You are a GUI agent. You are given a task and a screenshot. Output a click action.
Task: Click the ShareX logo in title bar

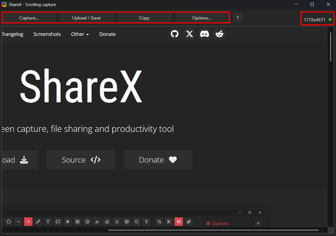[x=4, y=4]
